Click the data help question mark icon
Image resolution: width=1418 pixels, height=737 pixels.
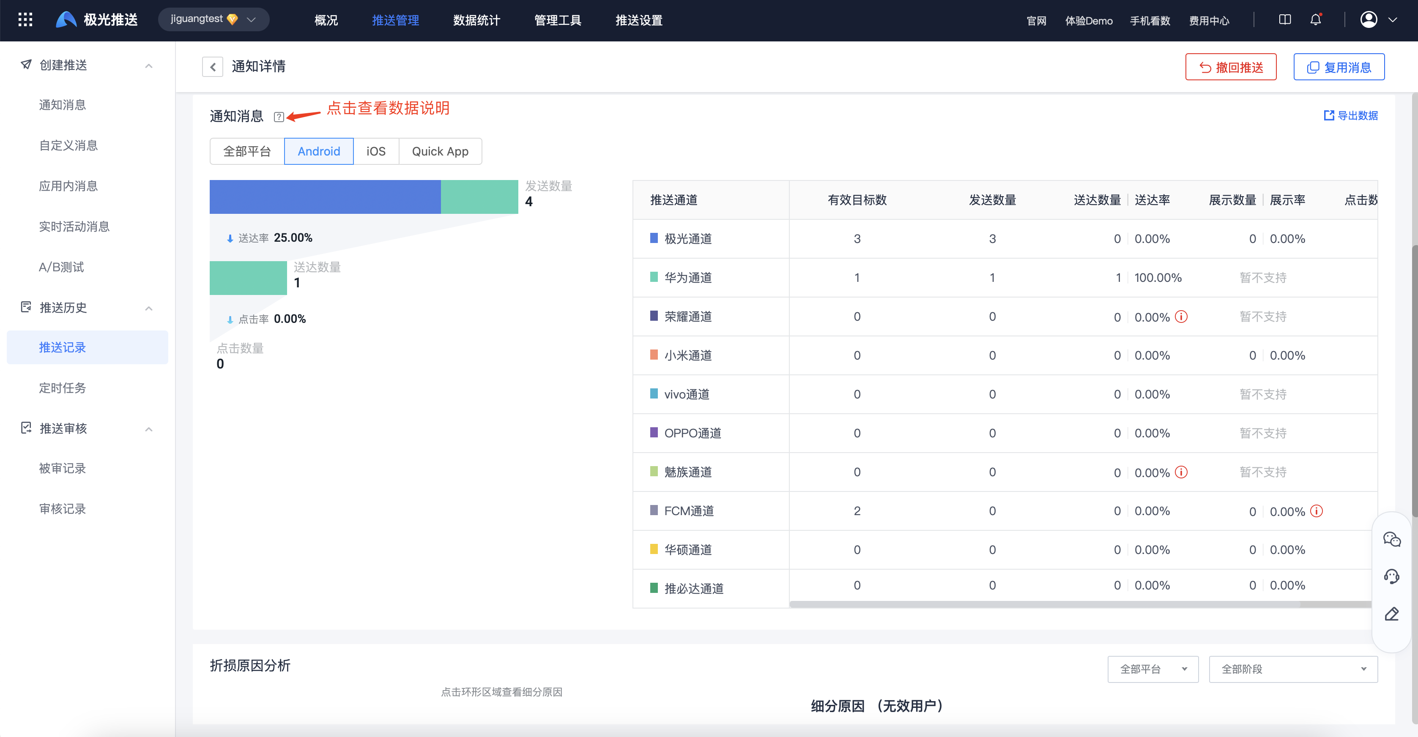(x=279, y=117)
